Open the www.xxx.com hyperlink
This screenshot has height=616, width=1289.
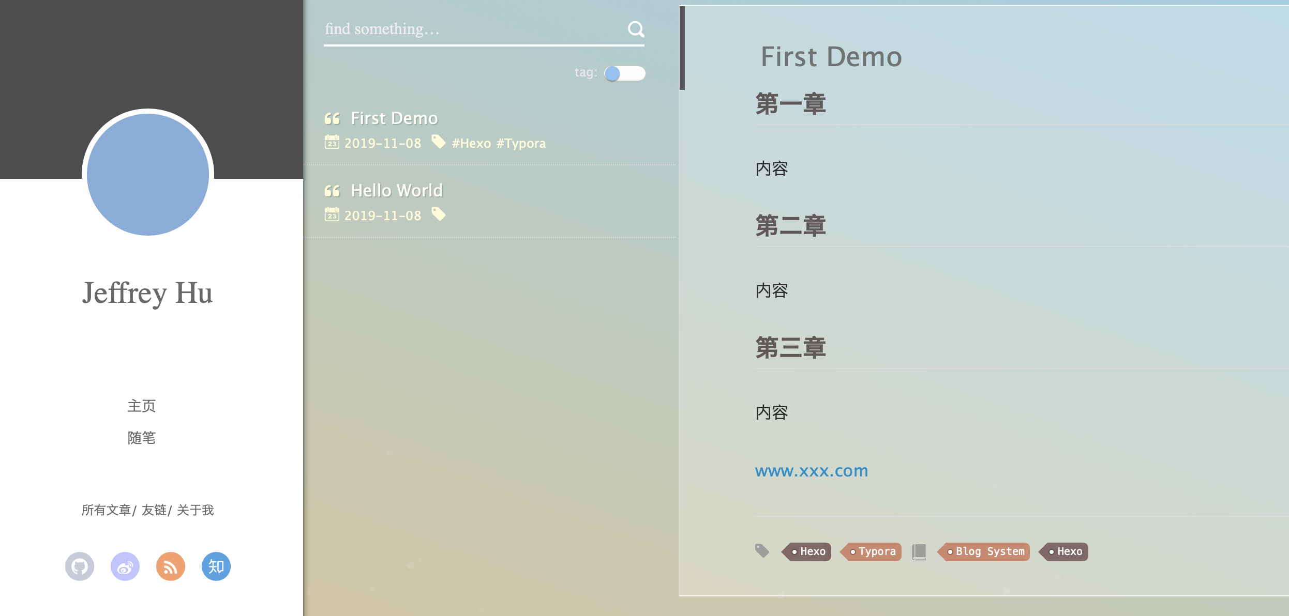coord(811,471)
